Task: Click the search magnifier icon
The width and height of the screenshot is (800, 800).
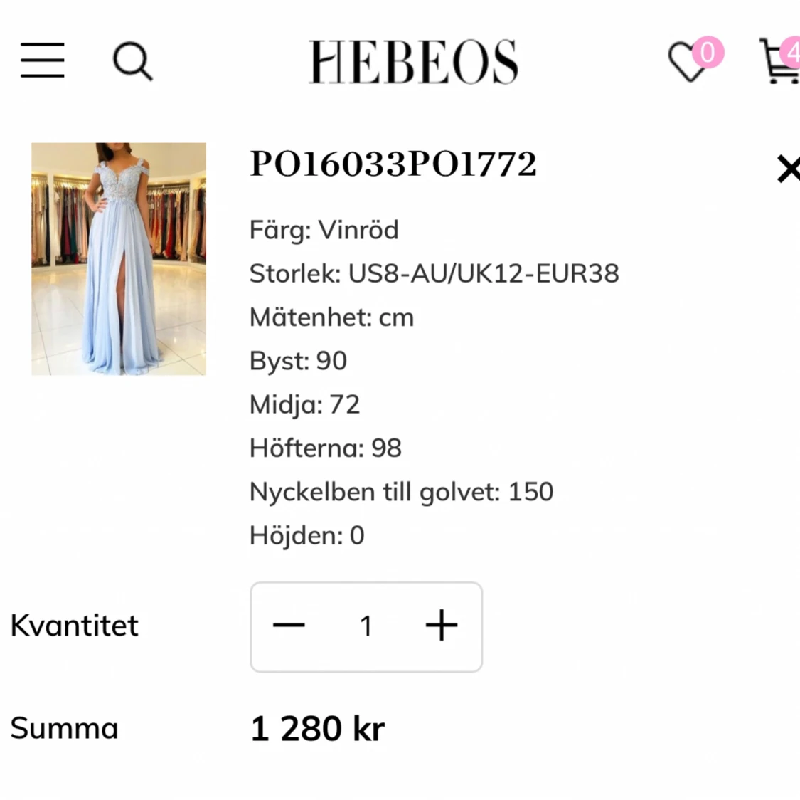Action: pos(133,61)
